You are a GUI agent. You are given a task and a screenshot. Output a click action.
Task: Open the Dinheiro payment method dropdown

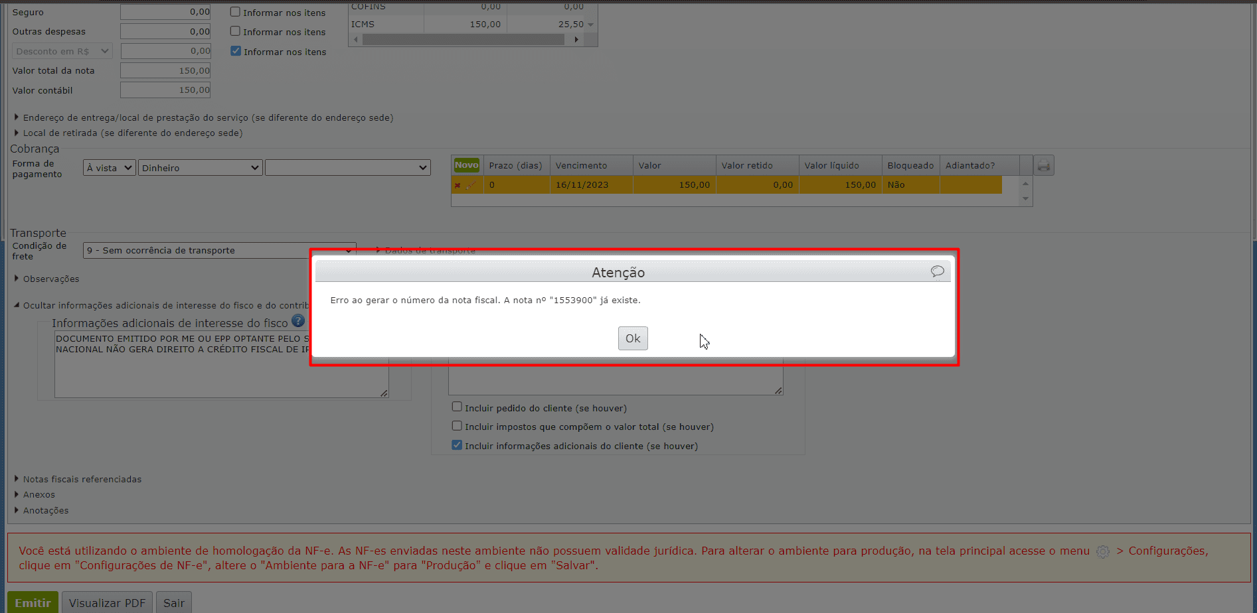point(201,168)
